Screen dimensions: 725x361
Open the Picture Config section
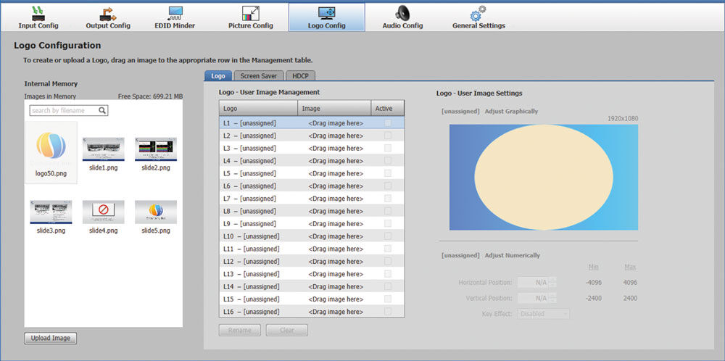click(249, 17)
